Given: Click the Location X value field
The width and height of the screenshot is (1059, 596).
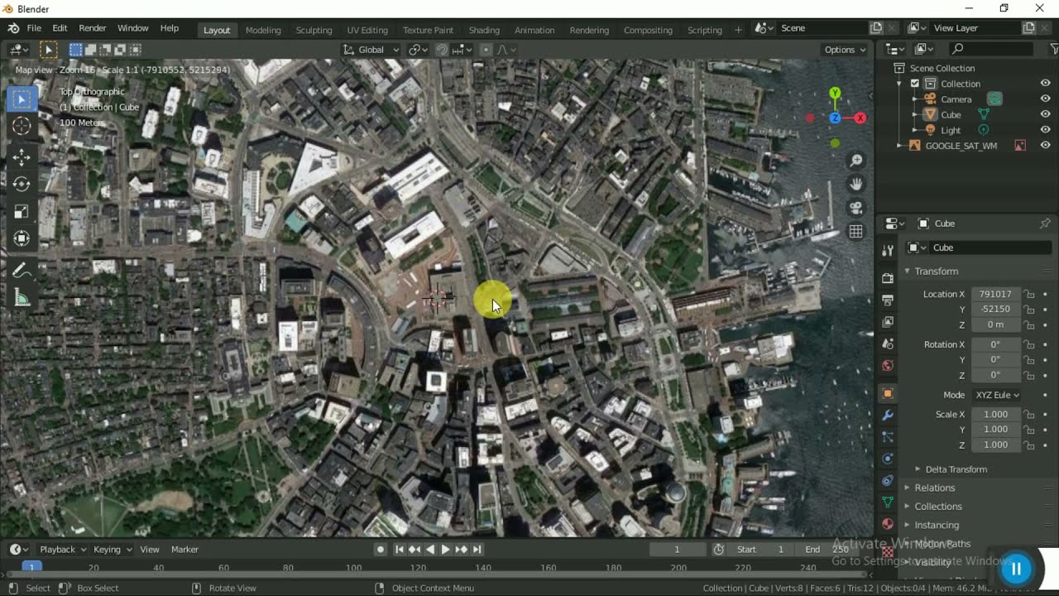Looking at the screenshot, I should pos(995,294).
